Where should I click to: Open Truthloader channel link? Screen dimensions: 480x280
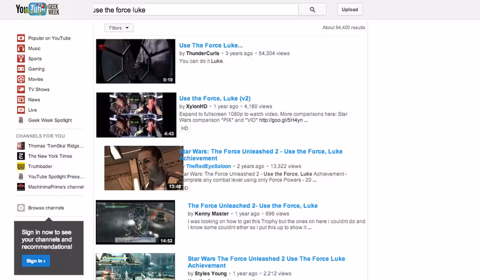pos(40,166)
